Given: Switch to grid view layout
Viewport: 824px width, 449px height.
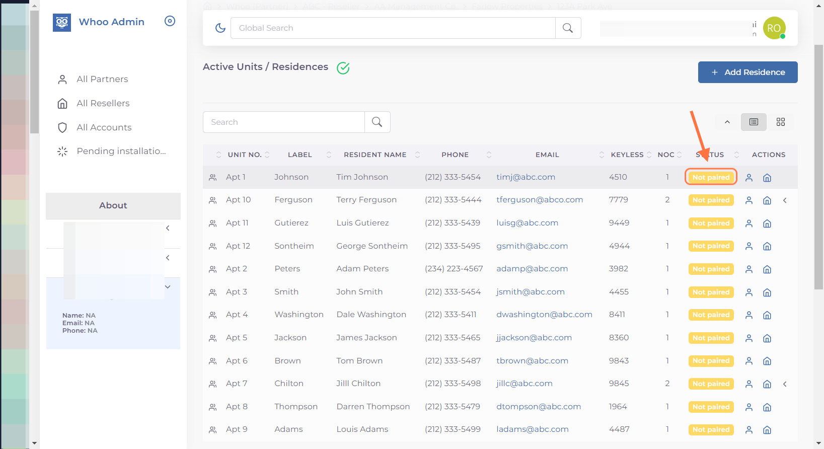Looking at the screenshot, I should tap(781, 122).
